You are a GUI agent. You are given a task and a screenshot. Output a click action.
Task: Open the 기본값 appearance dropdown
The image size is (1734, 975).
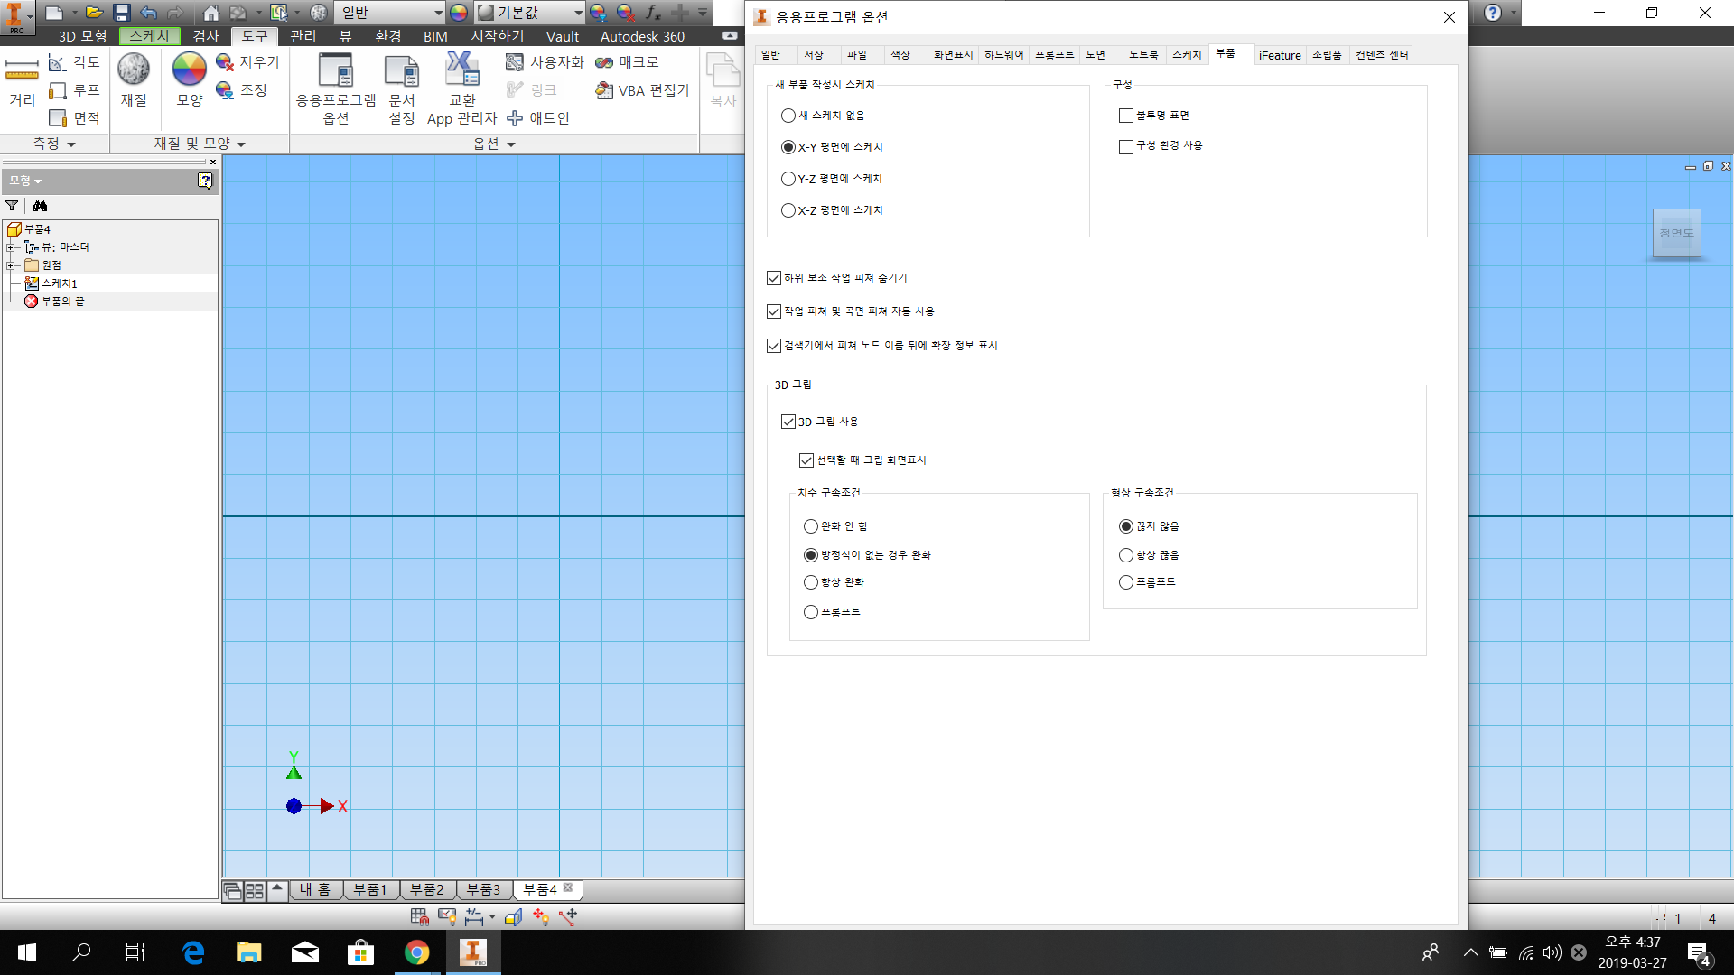[578, 13]
